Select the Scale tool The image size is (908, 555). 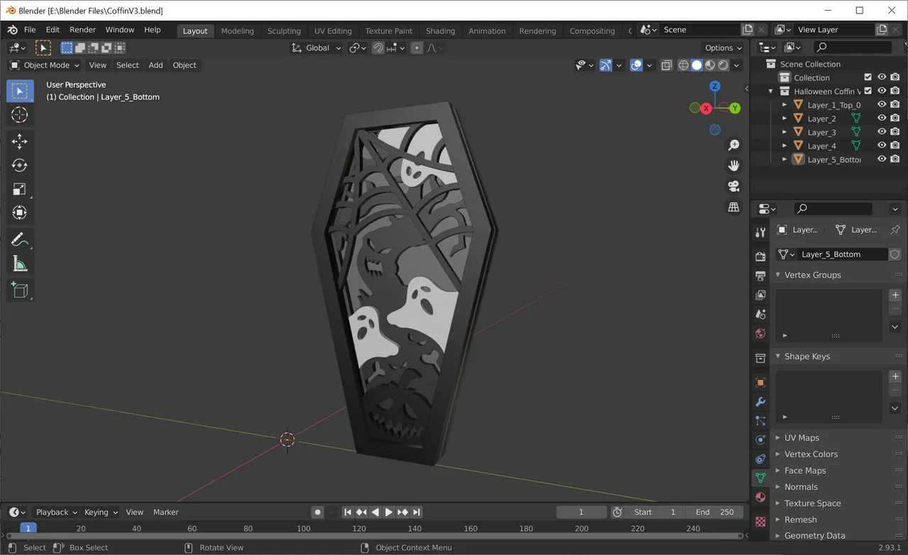[x=20, y=189]
